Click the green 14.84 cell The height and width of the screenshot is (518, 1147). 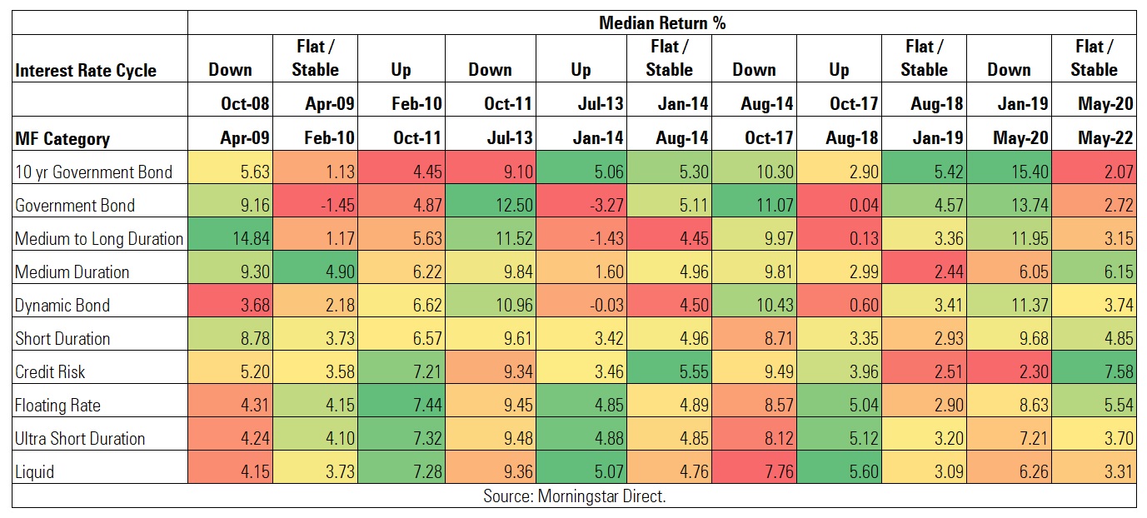230,239
